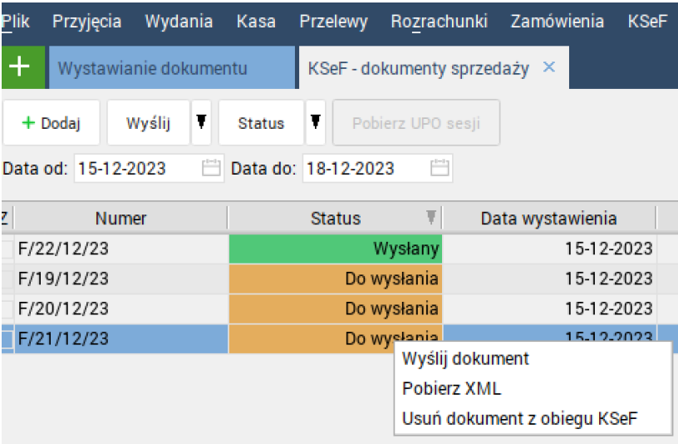Click the green Wysłany status cell
The image size is (678, 444).
coord(335,249)
